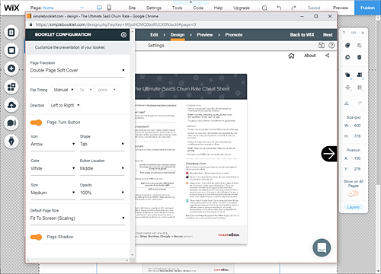
Task: Click the width W value field
Action: point(357,126)
